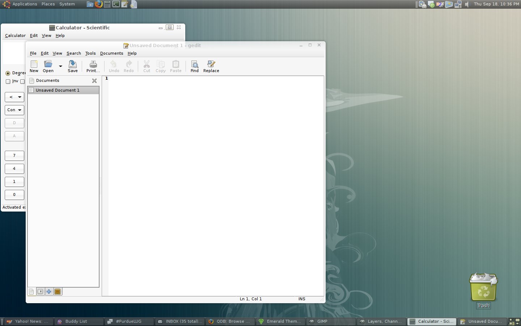Switch to GIMP taskbar button
Screen dimensions: 521x326
(331, 322)
